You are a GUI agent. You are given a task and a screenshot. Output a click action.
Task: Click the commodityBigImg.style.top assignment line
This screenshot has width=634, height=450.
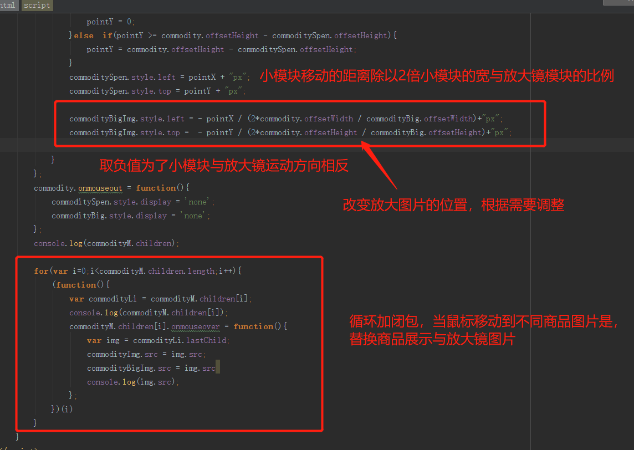point(290,132)
